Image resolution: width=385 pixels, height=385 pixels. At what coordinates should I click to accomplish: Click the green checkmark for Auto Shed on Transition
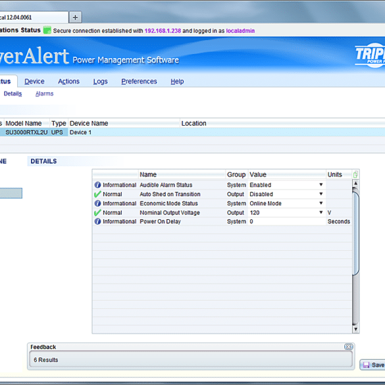(97, 194)
